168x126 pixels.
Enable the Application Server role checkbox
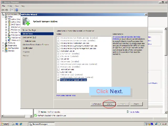(58, 51)
